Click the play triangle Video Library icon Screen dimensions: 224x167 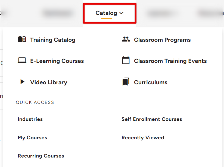22,82
